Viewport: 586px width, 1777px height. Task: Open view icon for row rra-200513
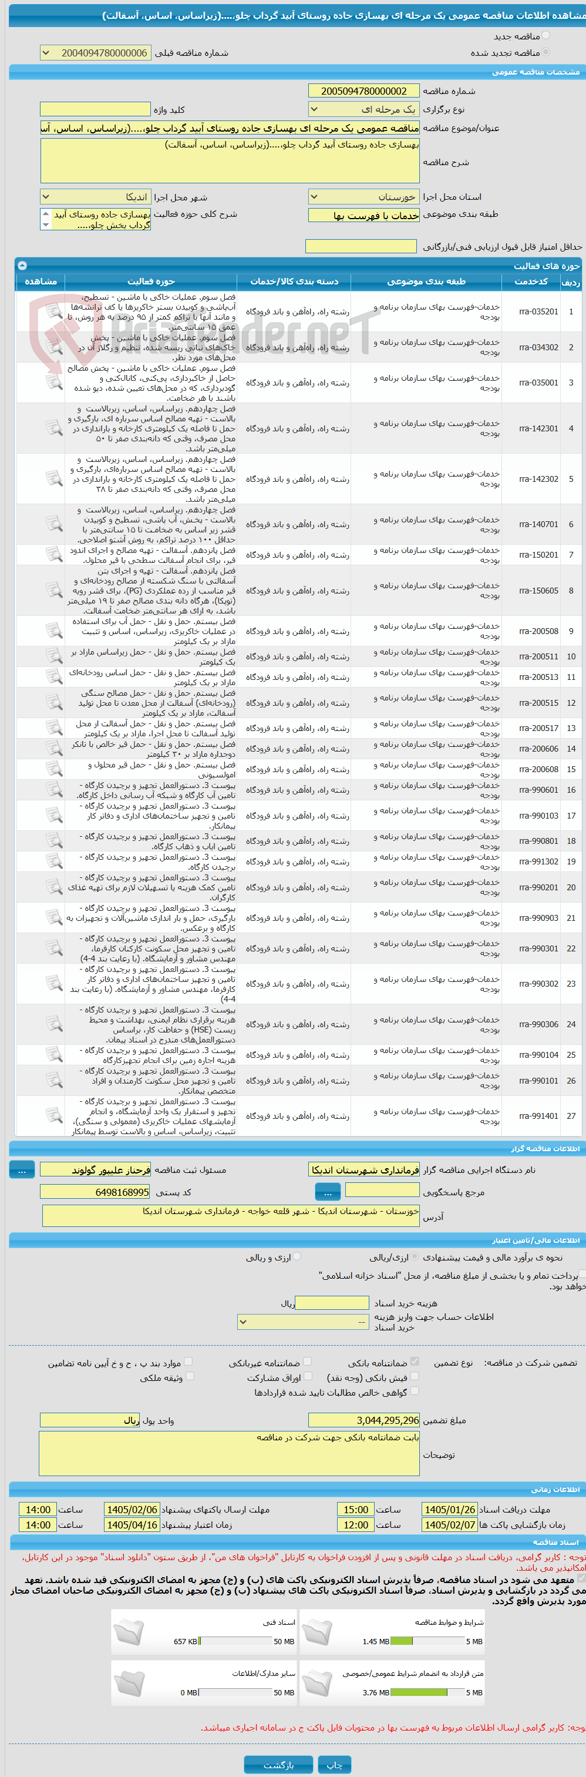click(x=54, y=678)
